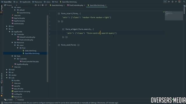This screenshot has width=186, height=104.
Task: Expand the var folder arrow
Action: coord(7,73)
